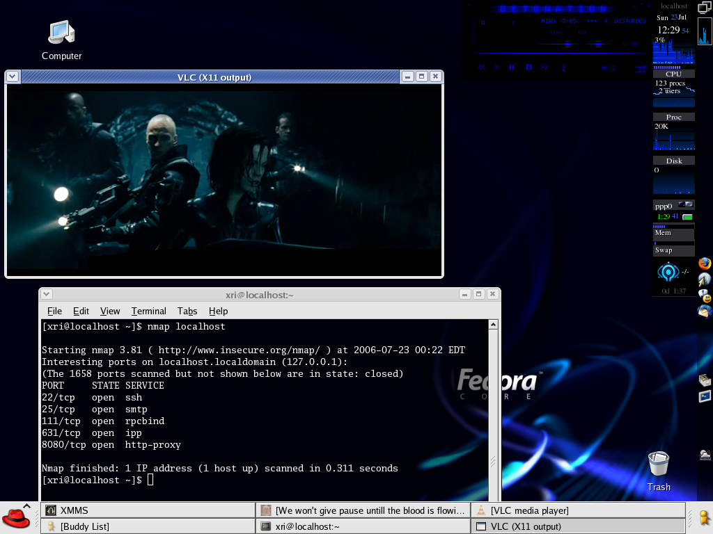Click the "25/tcp open smtp" line
The height and width of the screenshot is (534, 713).
[95, 410]
